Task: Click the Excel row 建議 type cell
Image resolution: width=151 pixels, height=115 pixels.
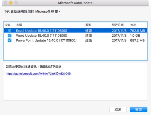Action: click(x=88, y=31)
